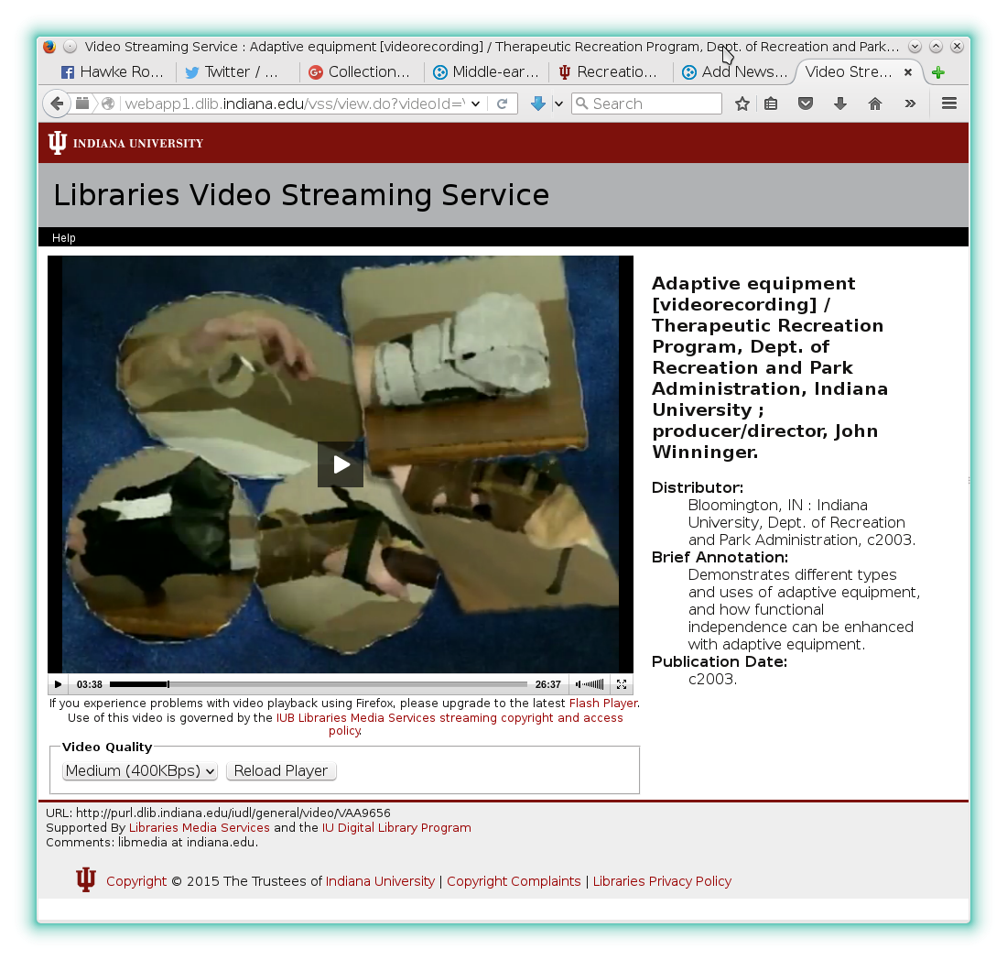The height and width of the screenshot is (960, 1007).
Task: Show more toolbar items via overflow chevron
Action: 910,104
